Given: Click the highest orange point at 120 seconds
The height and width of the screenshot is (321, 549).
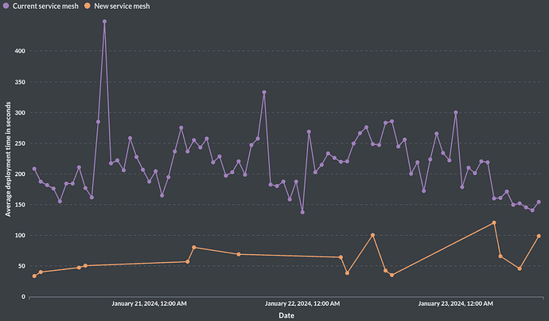Looking at the screenshot, I should point(494,223).
